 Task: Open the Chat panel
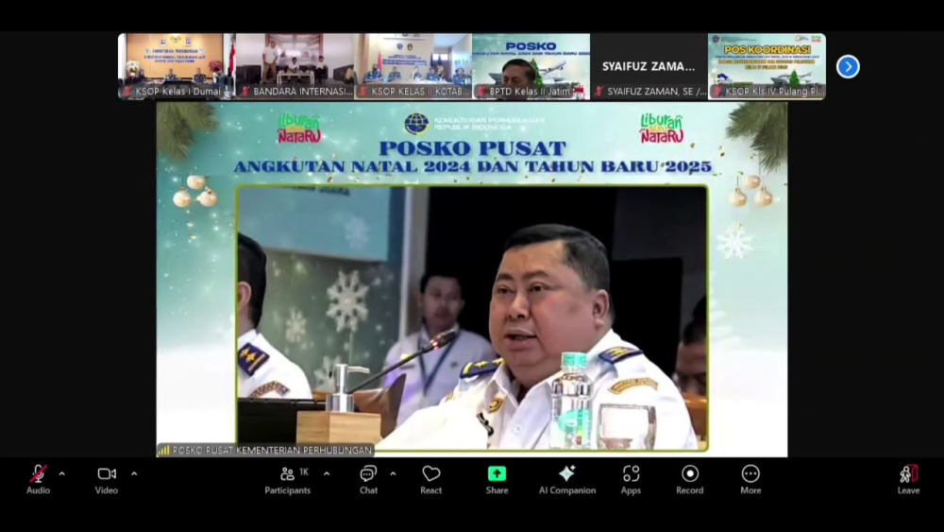tap(368, 480)
